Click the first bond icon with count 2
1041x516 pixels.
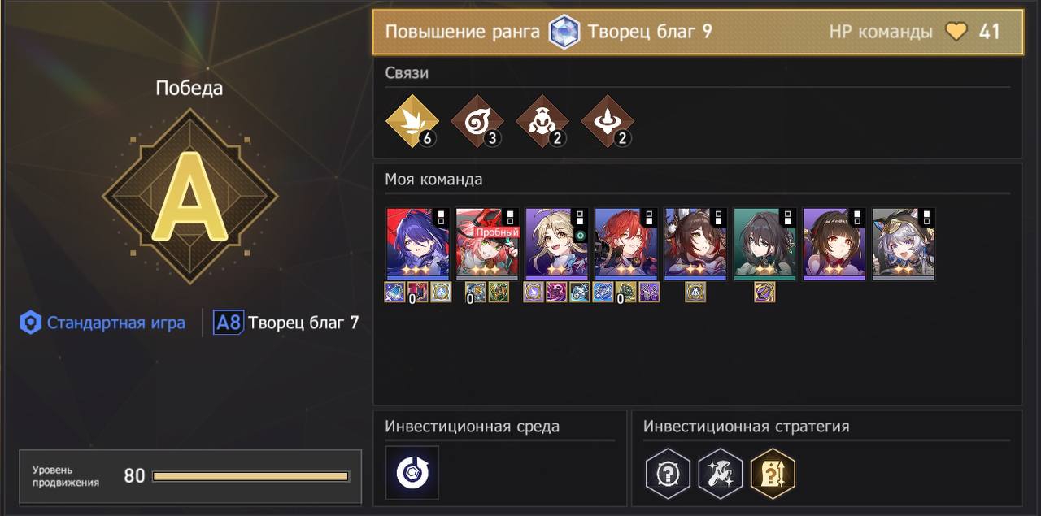coord(542,121)
